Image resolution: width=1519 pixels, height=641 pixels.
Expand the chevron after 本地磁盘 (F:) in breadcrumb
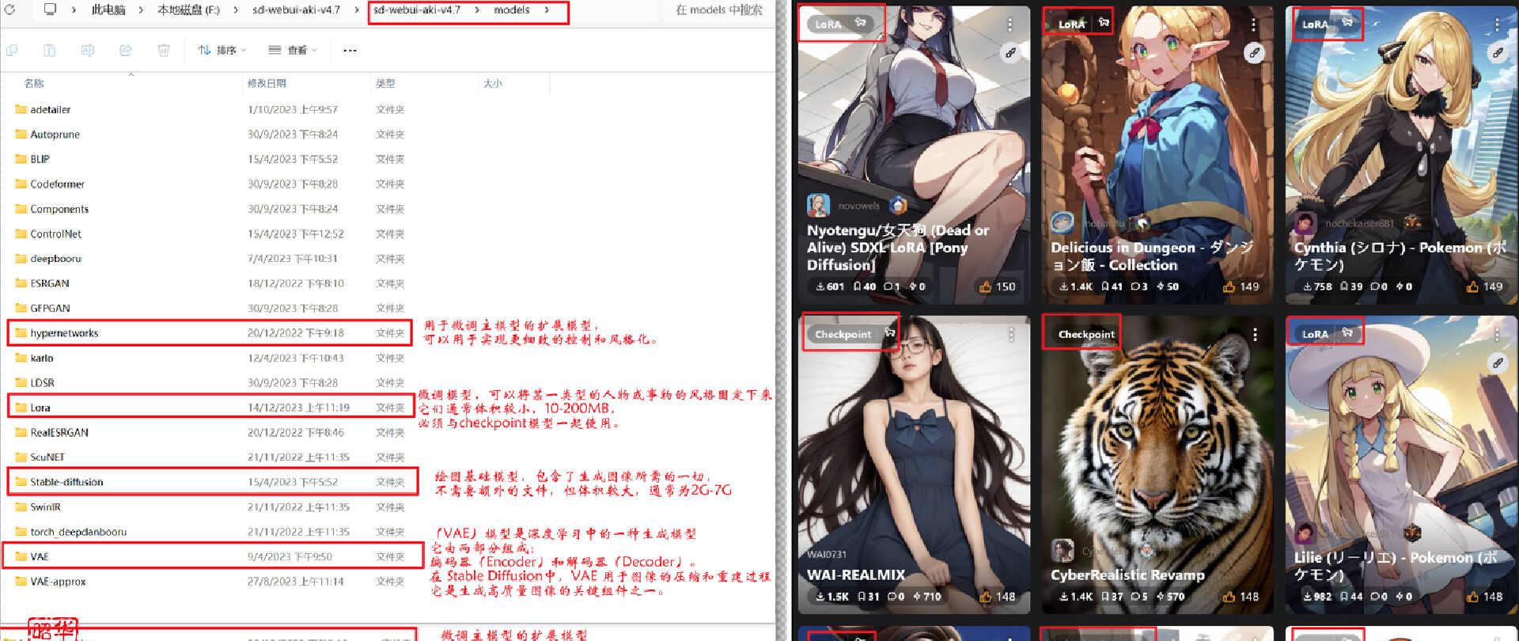237,10
